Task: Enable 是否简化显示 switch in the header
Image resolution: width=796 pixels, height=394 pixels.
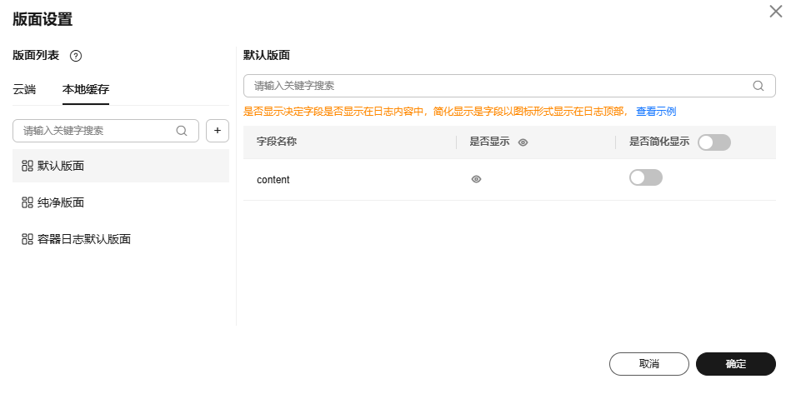Action: pos(714,142)
